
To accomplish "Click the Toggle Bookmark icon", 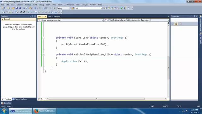I will pyautogui.click(x=36, y=12).
